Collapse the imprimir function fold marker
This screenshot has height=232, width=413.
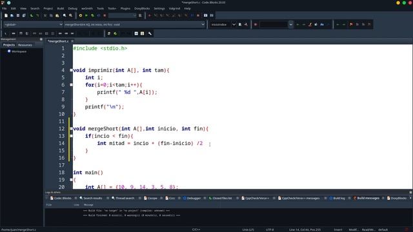pos(71,70)
